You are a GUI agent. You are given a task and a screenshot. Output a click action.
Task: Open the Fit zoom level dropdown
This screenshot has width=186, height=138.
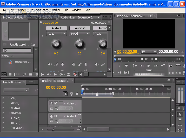coord(149,52)
